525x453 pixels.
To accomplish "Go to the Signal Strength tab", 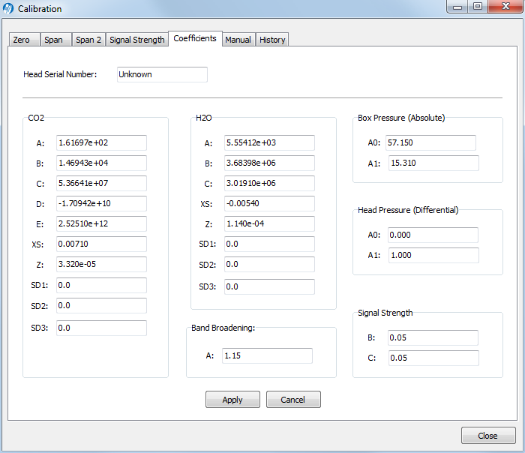I will tap(137, 40).
